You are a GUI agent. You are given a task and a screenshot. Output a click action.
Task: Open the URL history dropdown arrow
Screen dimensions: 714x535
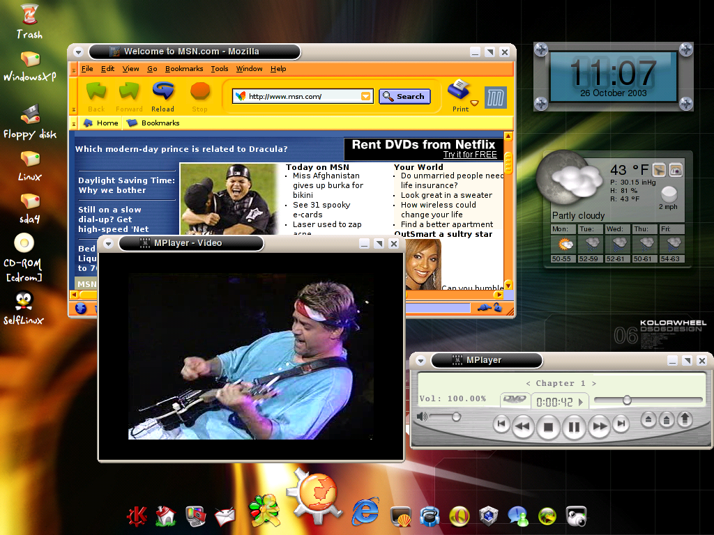pos(365,96)
